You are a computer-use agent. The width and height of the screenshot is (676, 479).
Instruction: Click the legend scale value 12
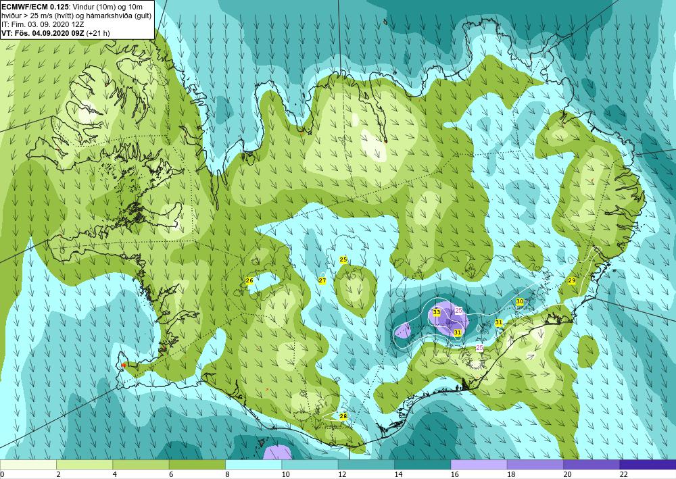click(x=342, y=474)
